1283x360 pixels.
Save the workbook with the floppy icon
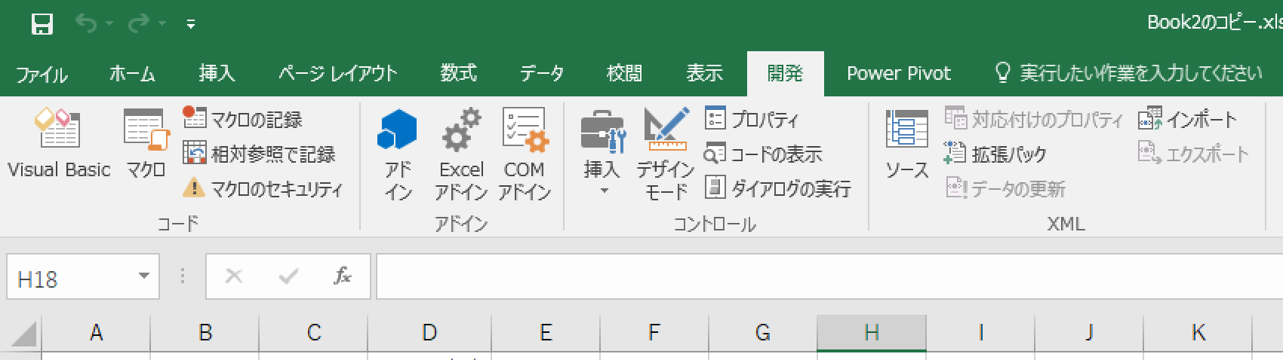coord(42,25)
